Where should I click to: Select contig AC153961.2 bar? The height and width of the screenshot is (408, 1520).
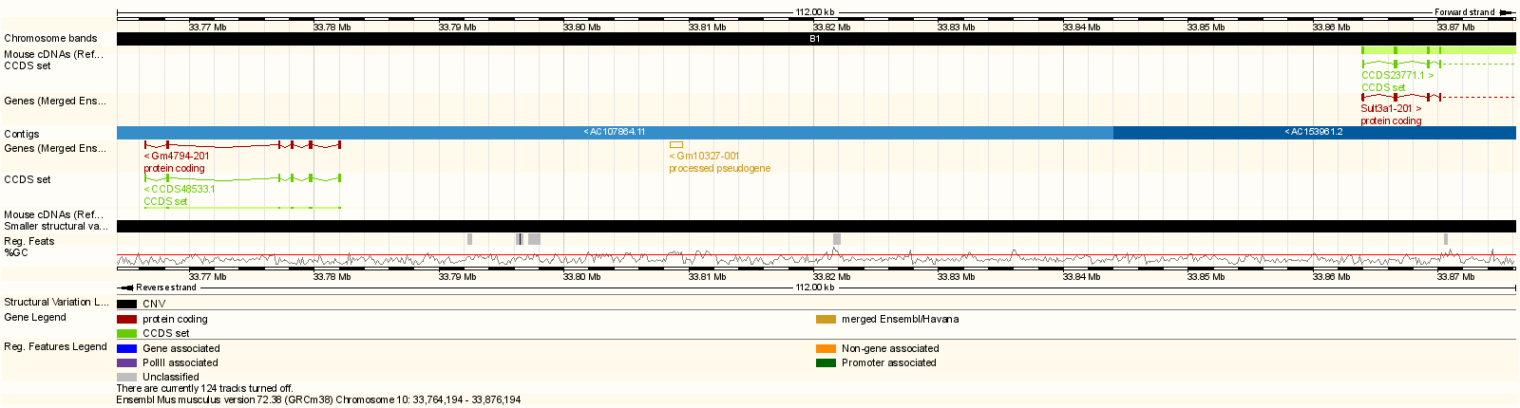[1314, 132]
